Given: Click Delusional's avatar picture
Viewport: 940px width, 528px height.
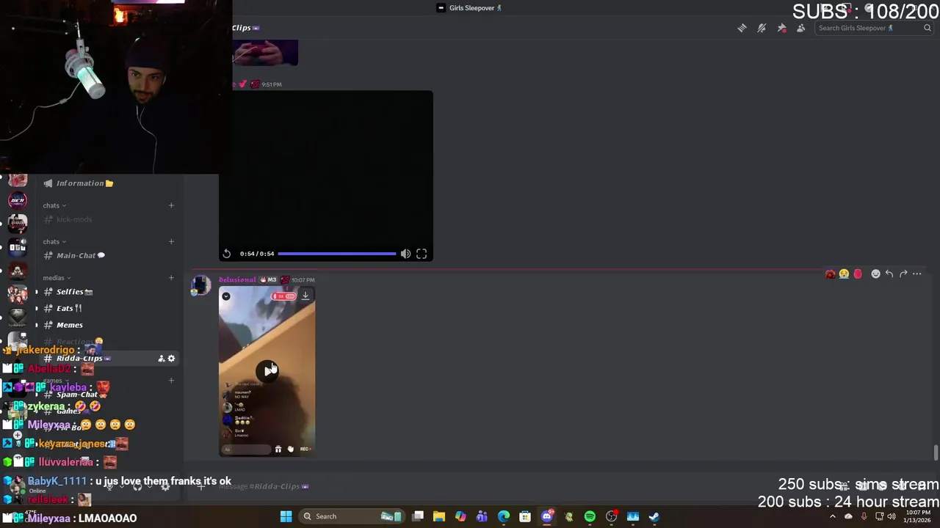Looking at the screenshot, I should pos(201,286).
